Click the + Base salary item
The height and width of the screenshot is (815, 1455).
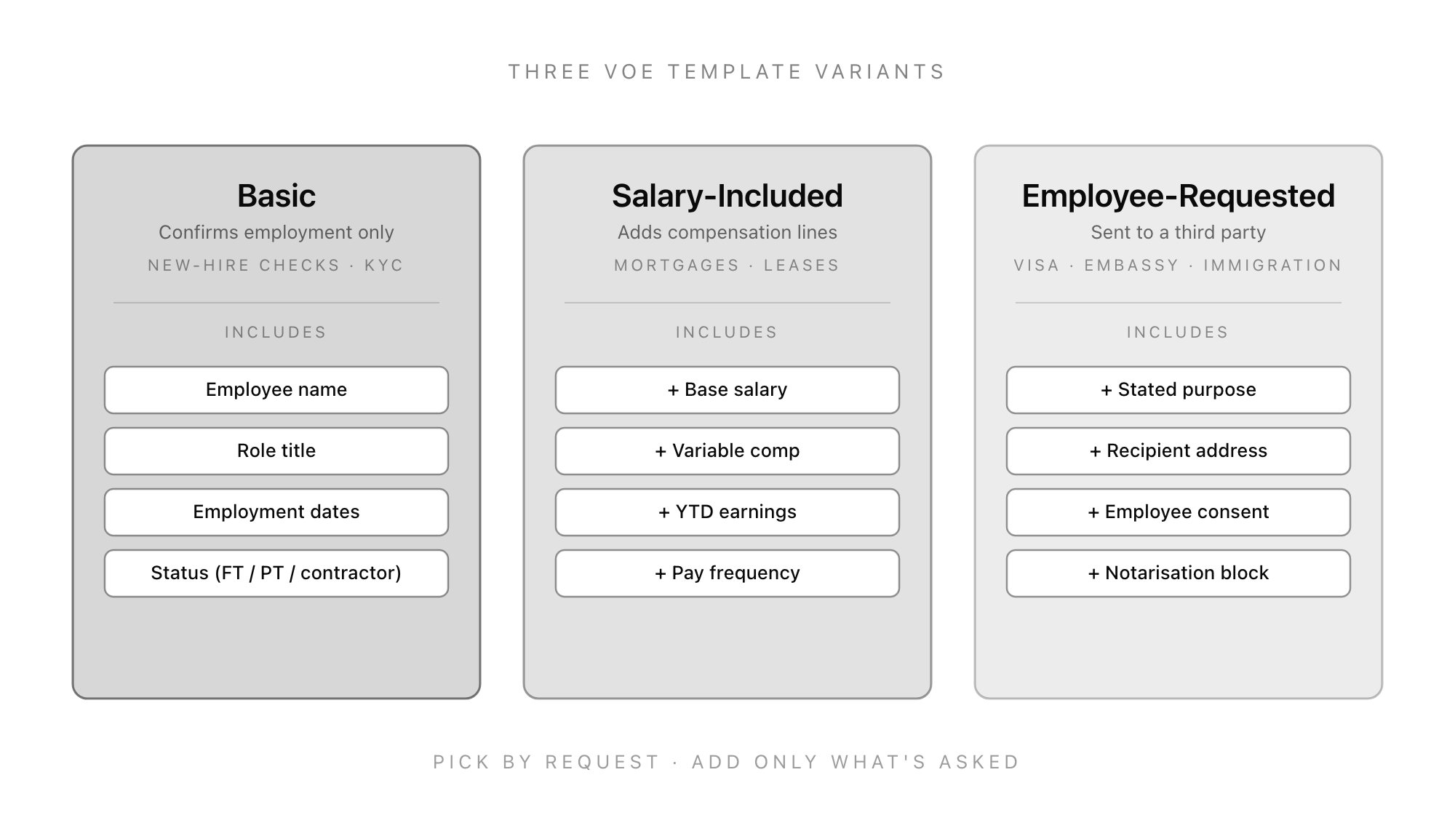(727, 390)
